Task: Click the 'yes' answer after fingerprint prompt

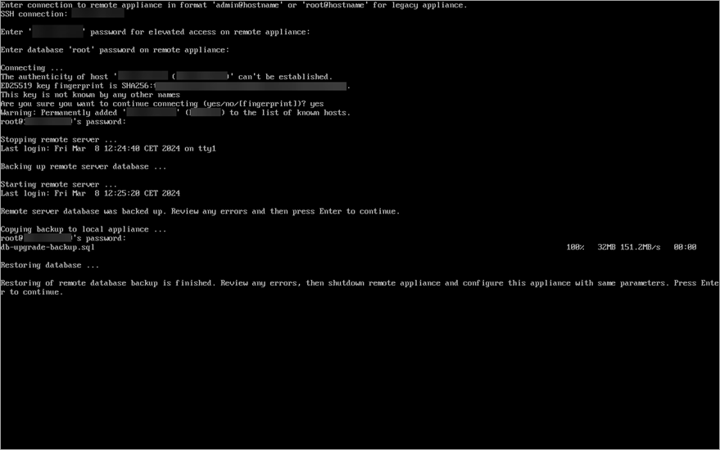Action: point(316,104)
